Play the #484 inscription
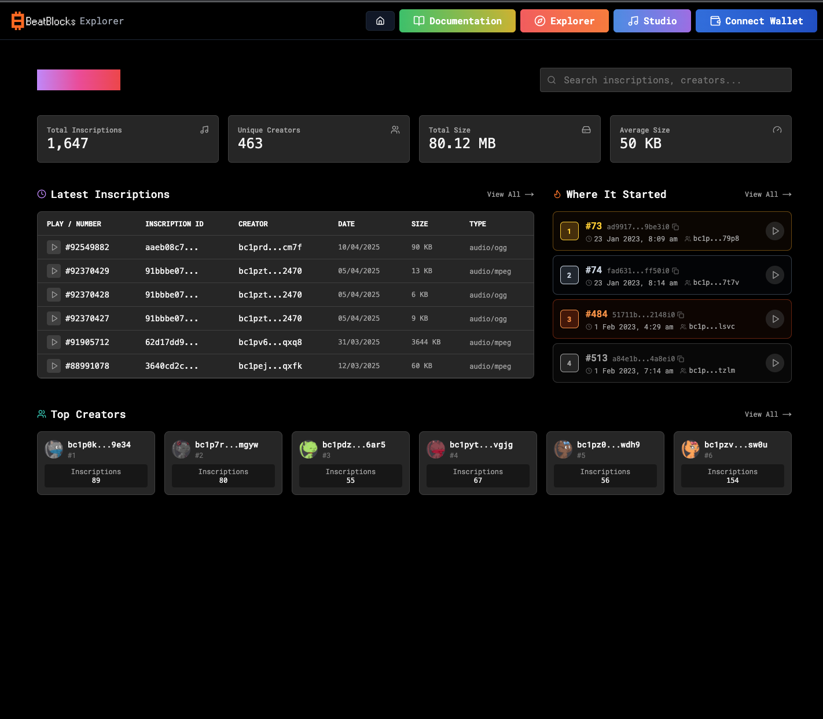The image size is (823, 719). [775, 319]
